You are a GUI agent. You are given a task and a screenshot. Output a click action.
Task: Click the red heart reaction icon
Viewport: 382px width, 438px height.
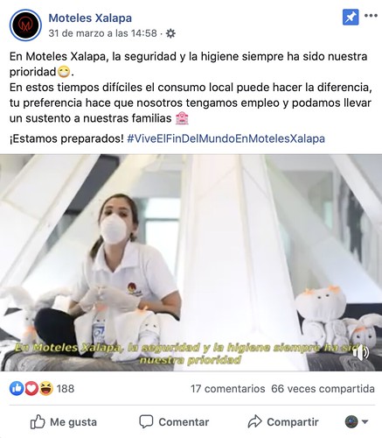tap(31, 389)
